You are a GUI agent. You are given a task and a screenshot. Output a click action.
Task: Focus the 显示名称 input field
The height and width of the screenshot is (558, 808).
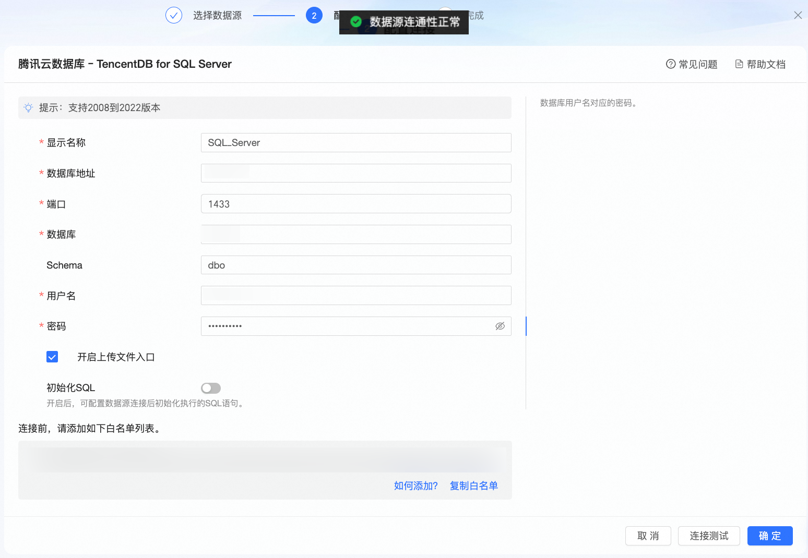(x=356, y=142)
